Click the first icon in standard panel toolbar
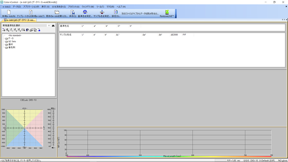This screenshot has width=288, height=162. [x=4, y=30]
